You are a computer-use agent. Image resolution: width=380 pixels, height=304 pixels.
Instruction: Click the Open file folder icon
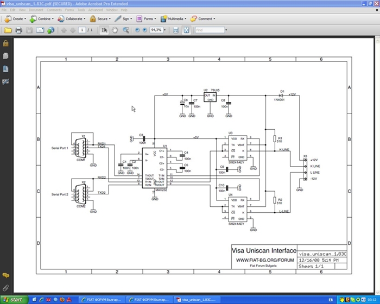(x=7, y=30)
